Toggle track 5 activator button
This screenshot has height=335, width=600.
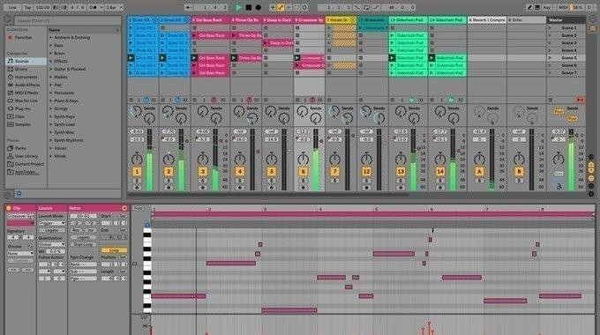pyautogui.click(x=271, y=172)
